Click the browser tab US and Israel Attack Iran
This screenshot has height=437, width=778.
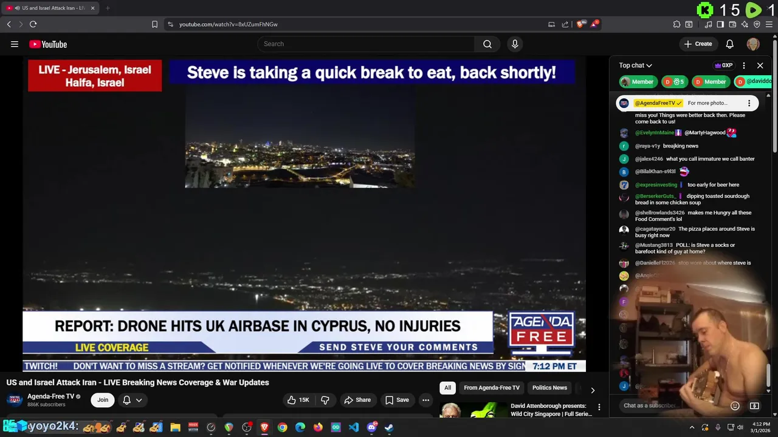(x=51, y=8)
